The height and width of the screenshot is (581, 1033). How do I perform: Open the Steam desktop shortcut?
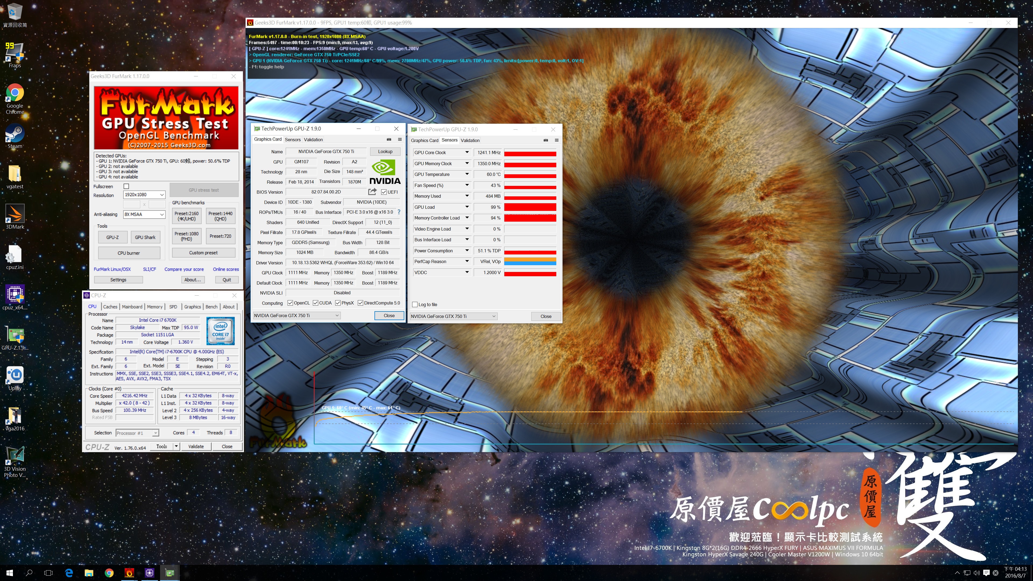click(x=15, y=136)
